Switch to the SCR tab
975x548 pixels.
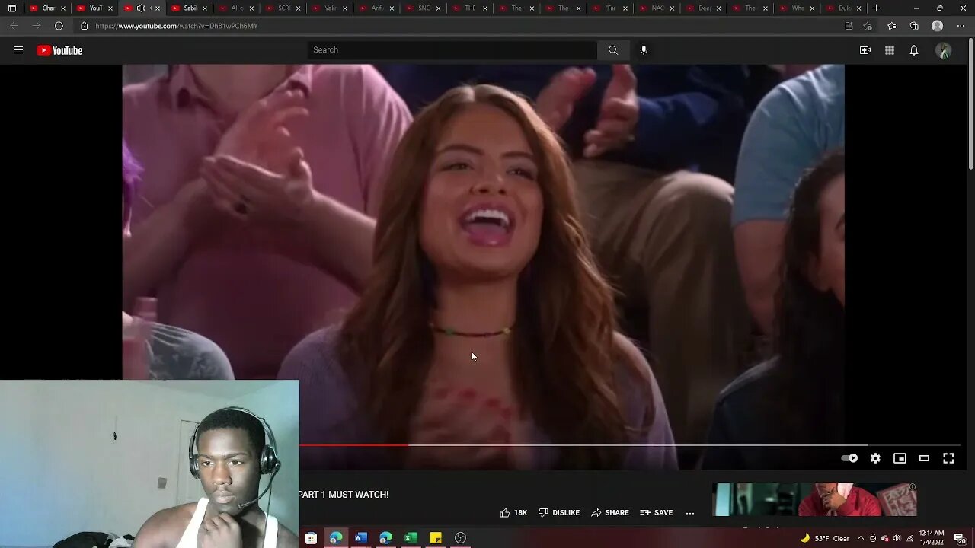[283, 8]
